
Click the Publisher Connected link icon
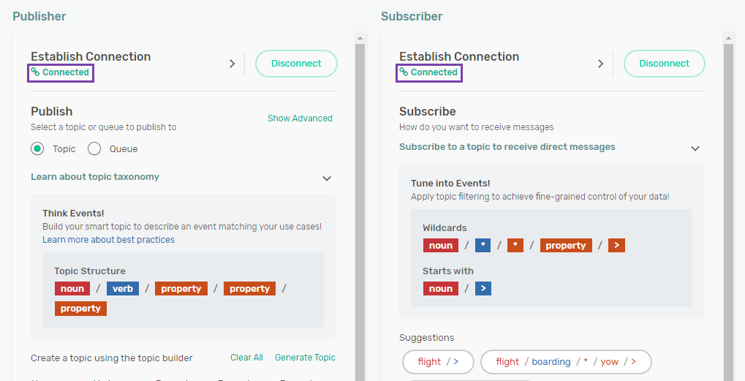tap(35, 72)
